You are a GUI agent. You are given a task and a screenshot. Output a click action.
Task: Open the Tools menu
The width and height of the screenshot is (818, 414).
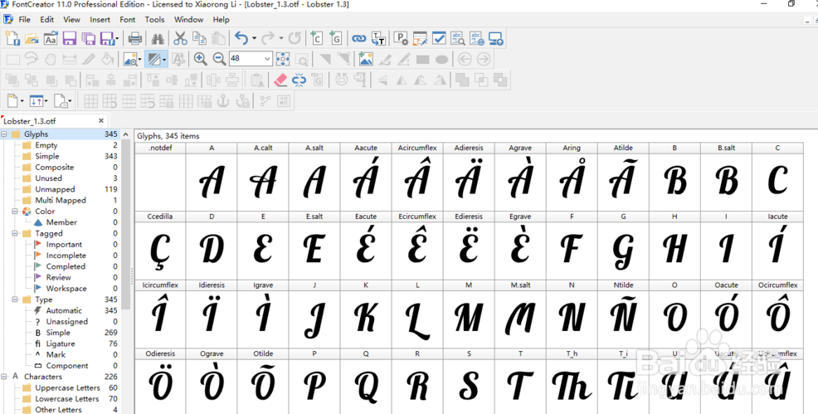click(x=154, y=19)
